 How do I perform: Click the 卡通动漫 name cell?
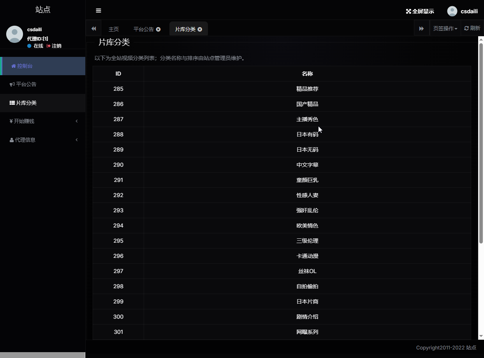coord(307,256)
